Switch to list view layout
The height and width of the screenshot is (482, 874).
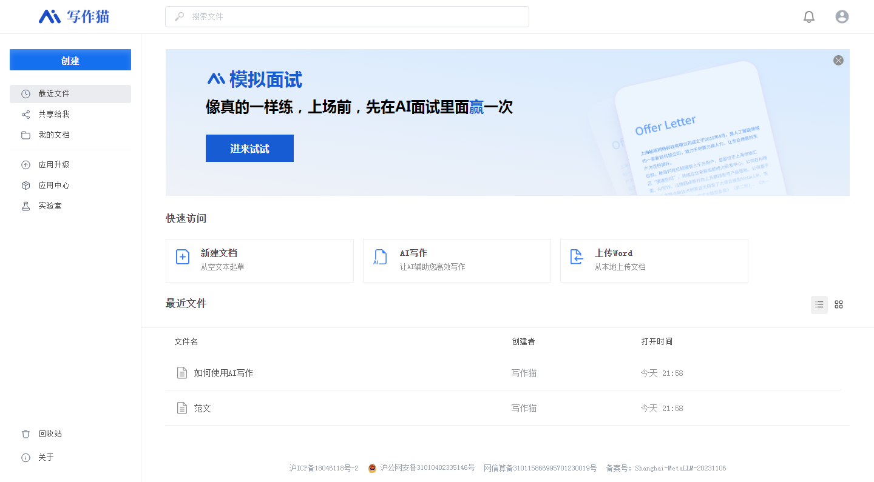click(819, 304)
